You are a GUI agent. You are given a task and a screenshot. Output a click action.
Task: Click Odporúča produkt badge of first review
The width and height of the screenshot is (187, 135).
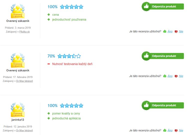coord(163,6)
